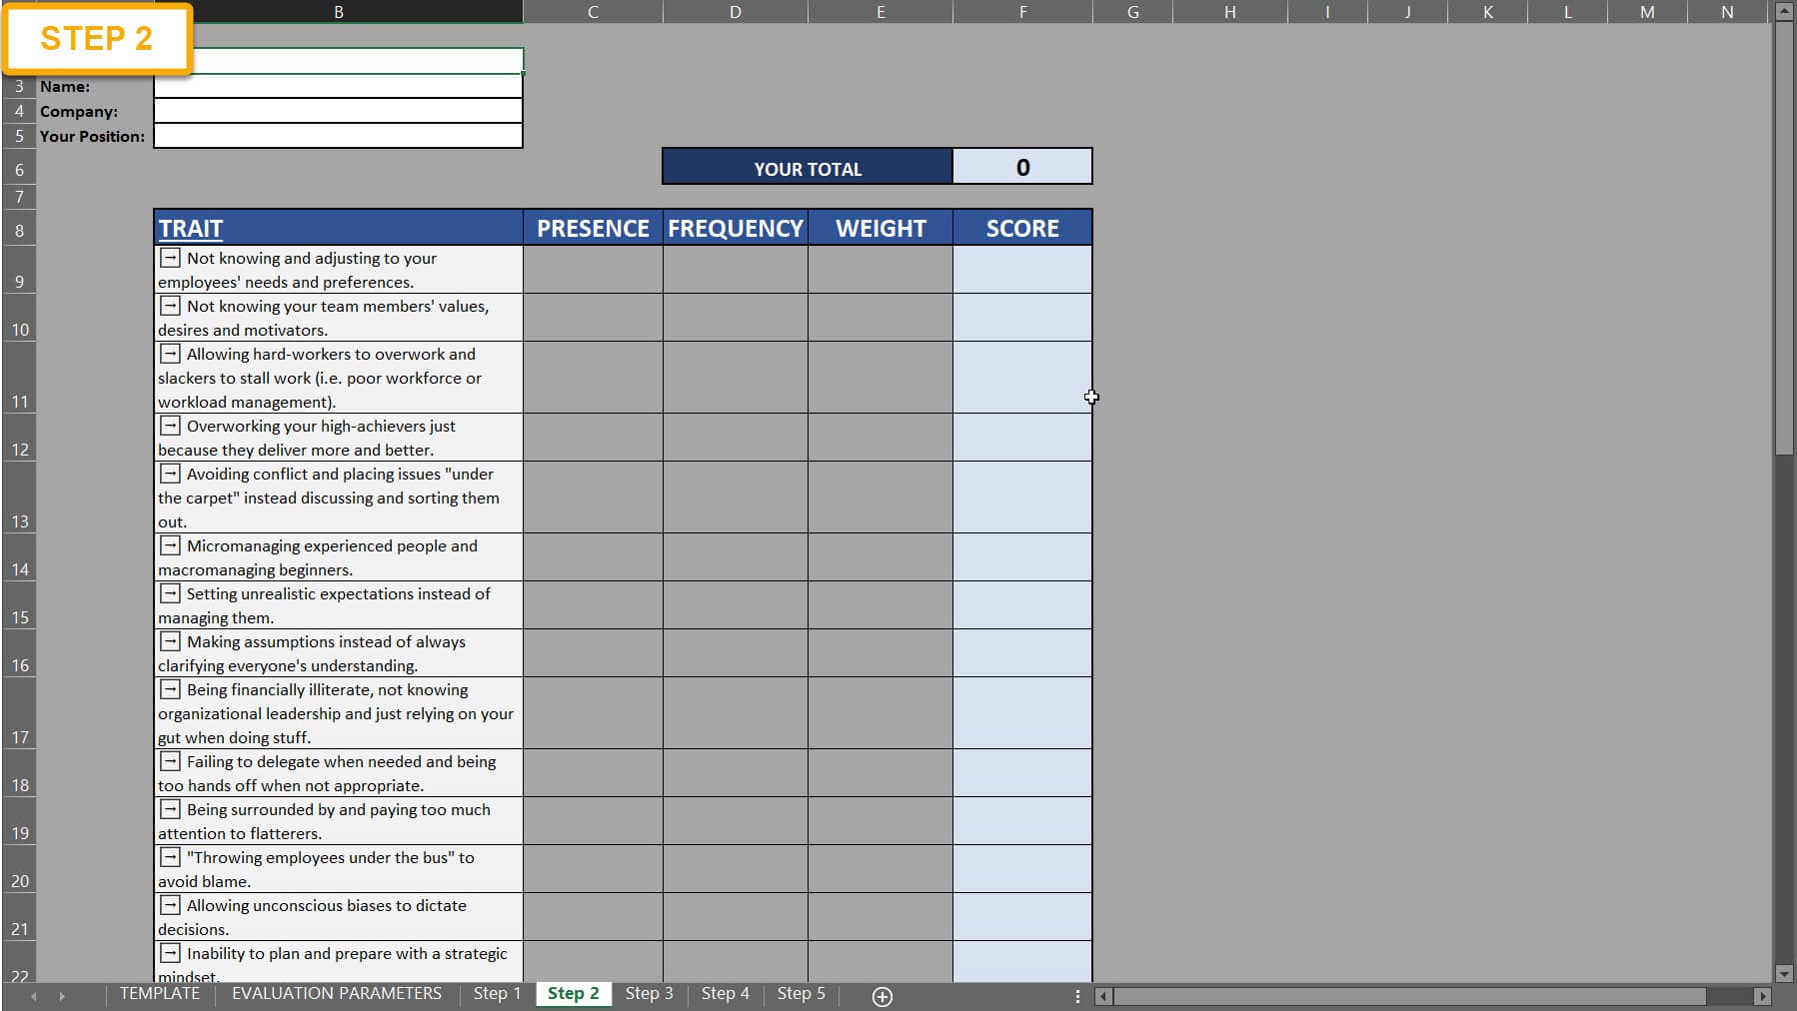Click the Your Position input cell
The width and height of the screenshot is (1797, 1011).
pos(338,136)
